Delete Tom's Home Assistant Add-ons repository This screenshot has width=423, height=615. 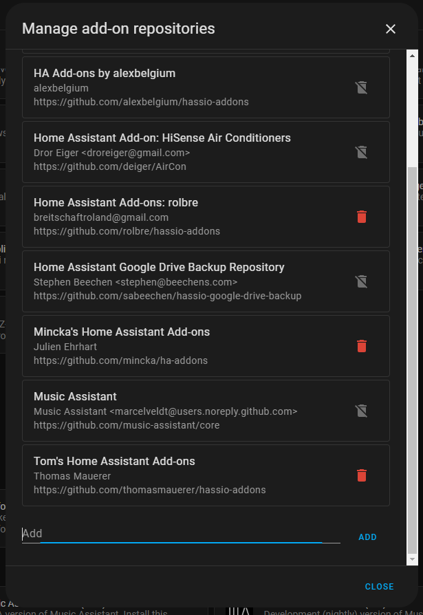click(362, 475)
